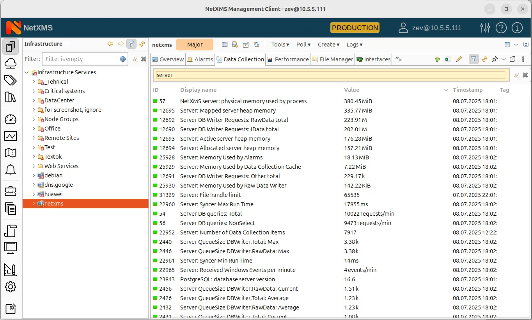Pin the Data Collection view
Viewport: 532px width, 320px height.
[495, 59]
